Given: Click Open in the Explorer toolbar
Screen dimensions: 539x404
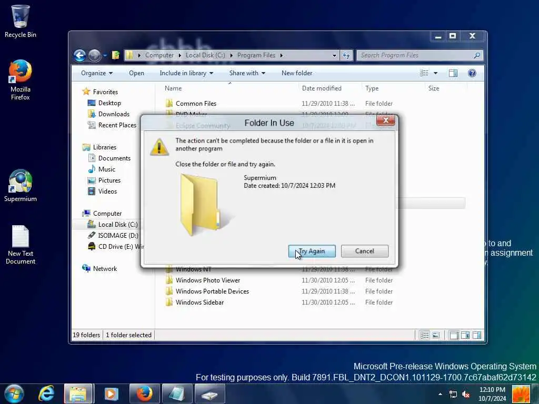Looking at the screenshot, I should (136, 73).
